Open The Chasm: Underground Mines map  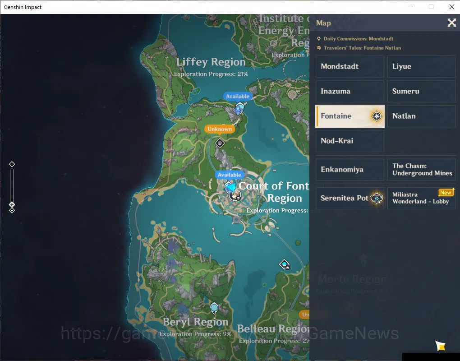pos(421,169)
